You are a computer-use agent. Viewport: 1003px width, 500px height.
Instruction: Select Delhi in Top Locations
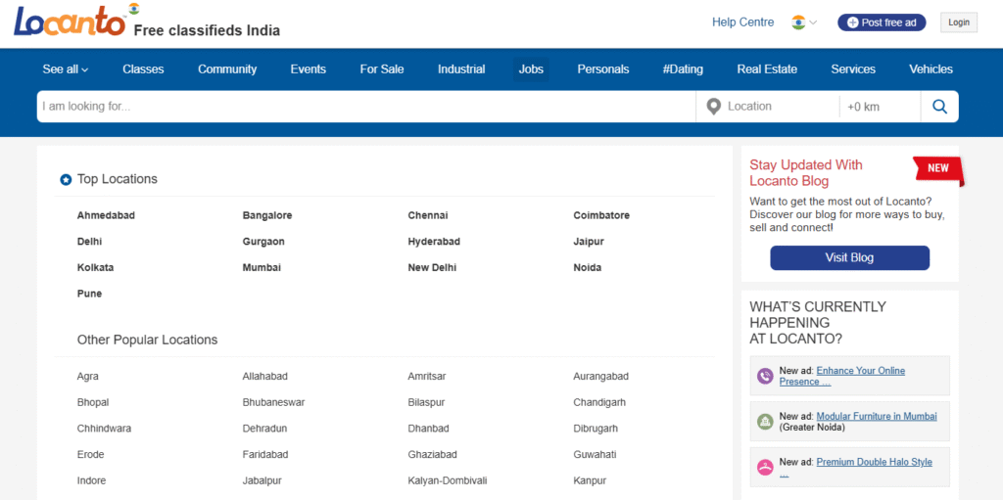[x=89, y=242]
